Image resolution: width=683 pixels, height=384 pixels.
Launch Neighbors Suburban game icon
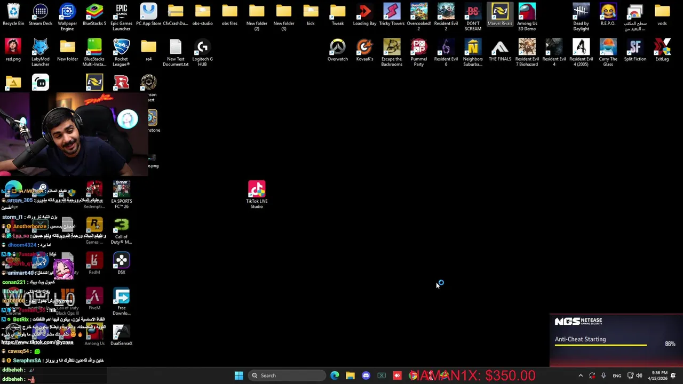[x=473, y=53]
